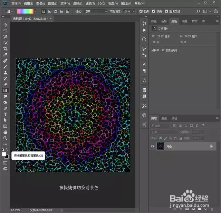Open the Character panel icon

pos(144,64)
